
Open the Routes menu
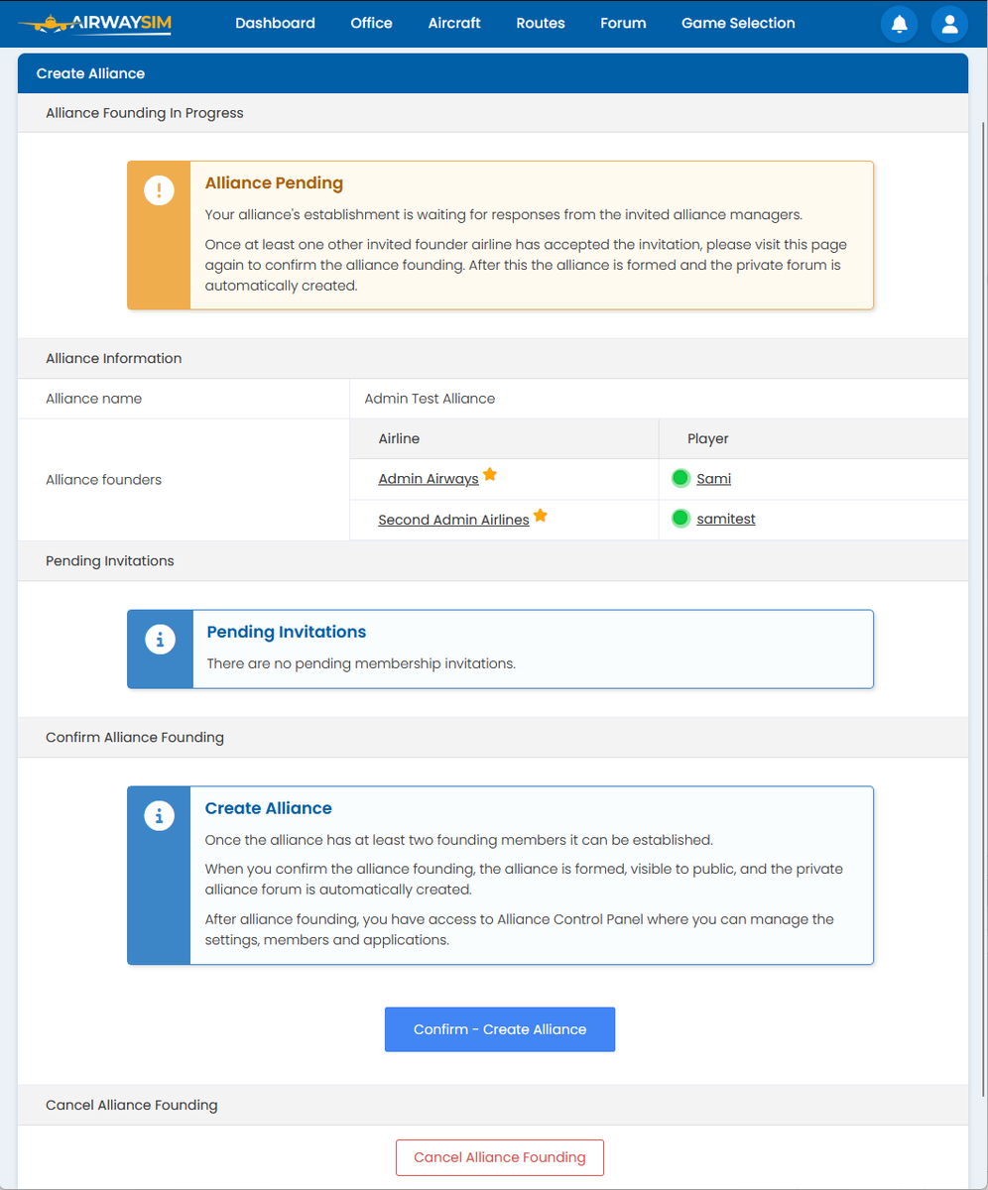click(541, 23)
